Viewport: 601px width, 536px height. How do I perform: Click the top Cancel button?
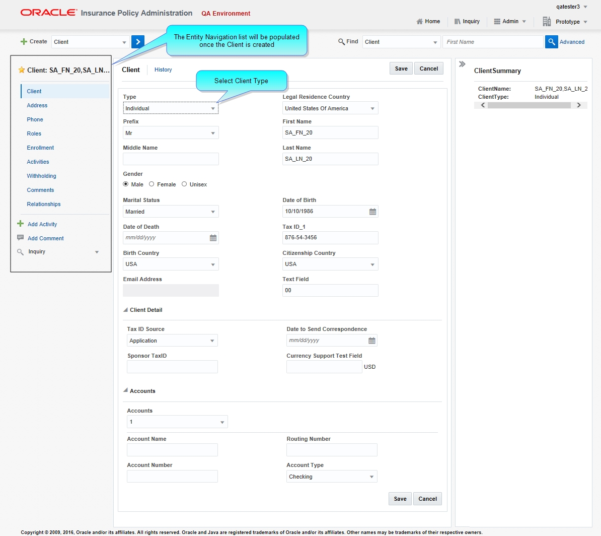click(428, 69)
